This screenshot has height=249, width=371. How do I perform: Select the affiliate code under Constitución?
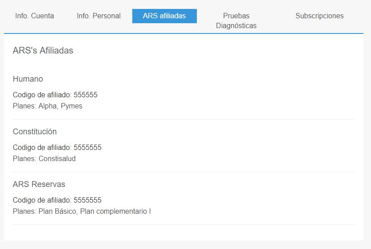(57, 148)
